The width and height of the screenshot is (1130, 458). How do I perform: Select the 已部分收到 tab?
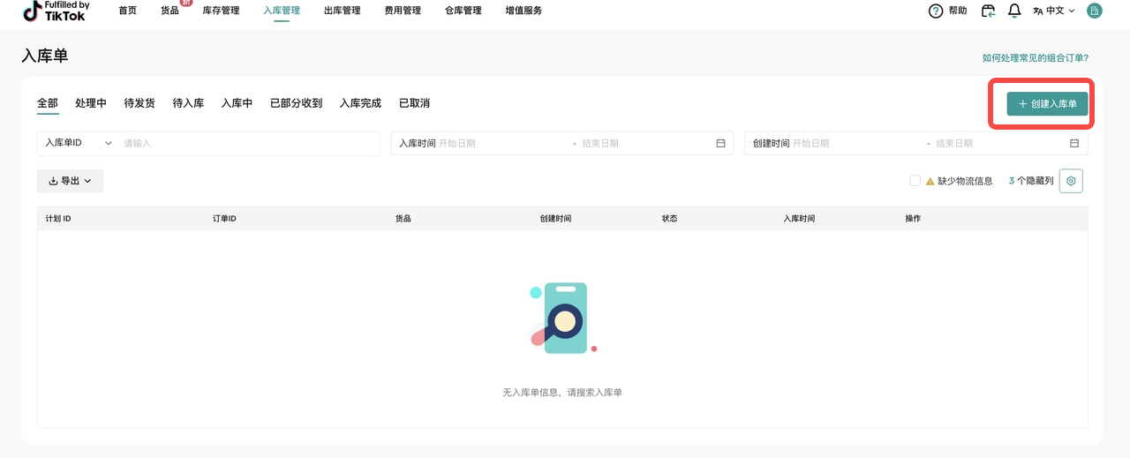click(296, 103)
